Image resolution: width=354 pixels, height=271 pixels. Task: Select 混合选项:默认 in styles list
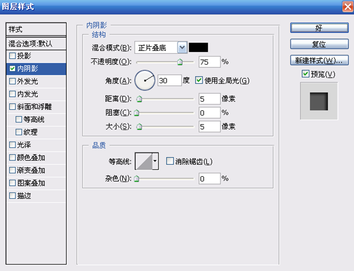[x=38, y=43]
